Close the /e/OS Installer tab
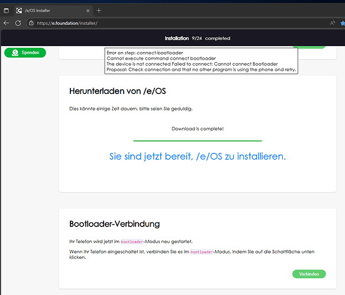The width and height of the screenshot is (345, 295). (x=88, y=11)
